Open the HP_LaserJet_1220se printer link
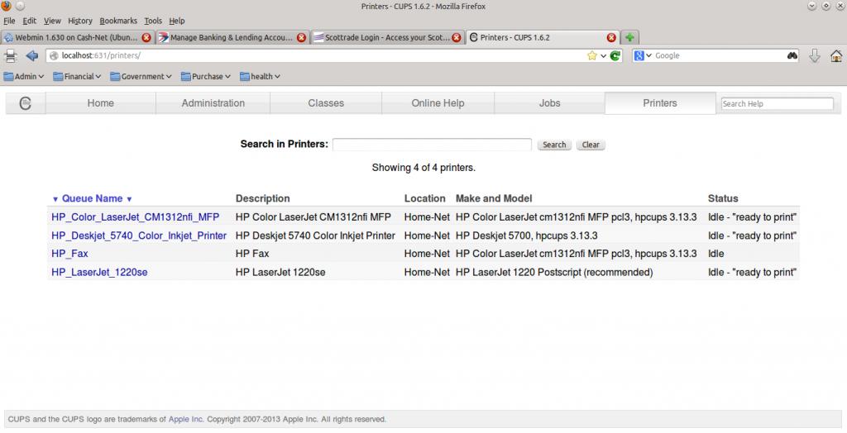847x433 pixels. point(99,272)
